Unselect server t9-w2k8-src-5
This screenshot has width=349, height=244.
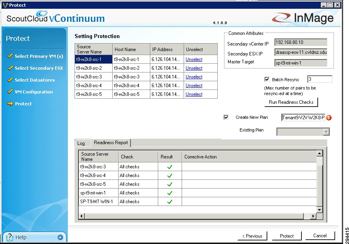[x=194, y=94]
